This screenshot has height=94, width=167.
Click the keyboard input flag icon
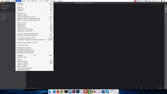click(x=149, y=1)
